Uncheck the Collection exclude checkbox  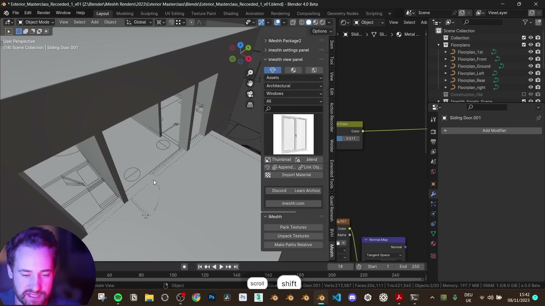click(524, 38)
